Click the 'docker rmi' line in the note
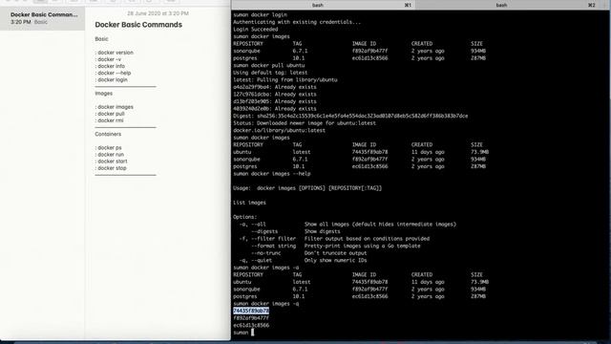Image resolution: width=611 pixels, height=344 pixels. coord(109,120)
